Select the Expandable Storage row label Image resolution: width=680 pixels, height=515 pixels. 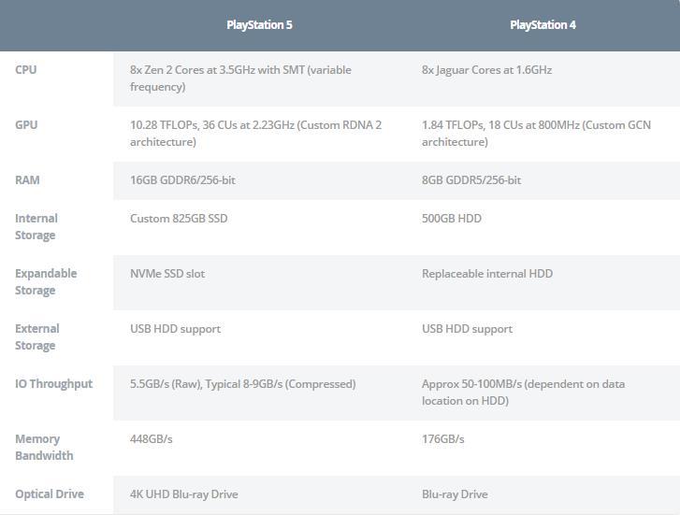pyautogui.click(x=46, y=281)
